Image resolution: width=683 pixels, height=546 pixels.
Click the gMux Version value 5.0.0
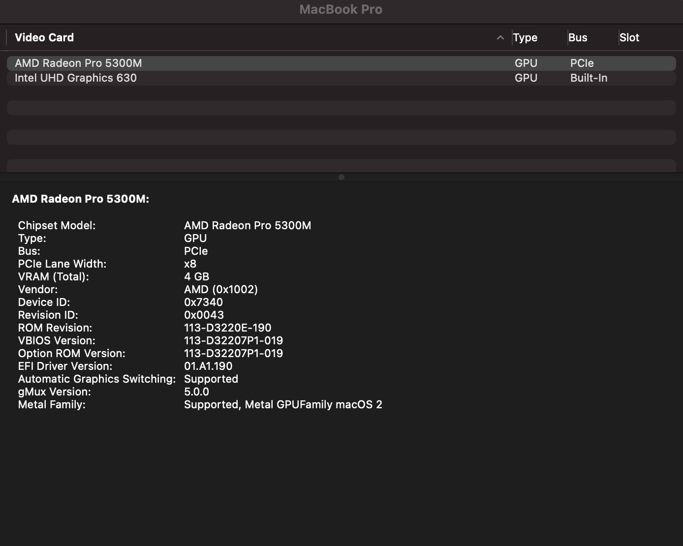[x=196, y=392]
